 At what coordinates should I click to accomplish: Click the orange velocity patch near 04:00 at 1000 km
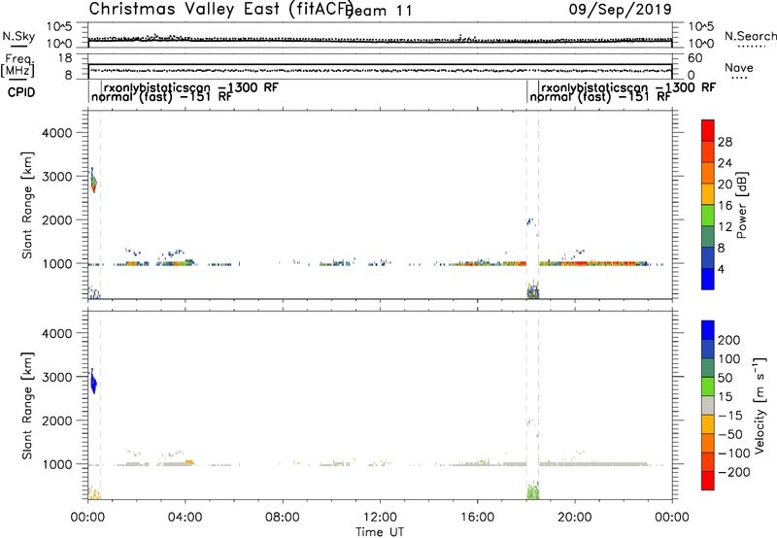189,462
